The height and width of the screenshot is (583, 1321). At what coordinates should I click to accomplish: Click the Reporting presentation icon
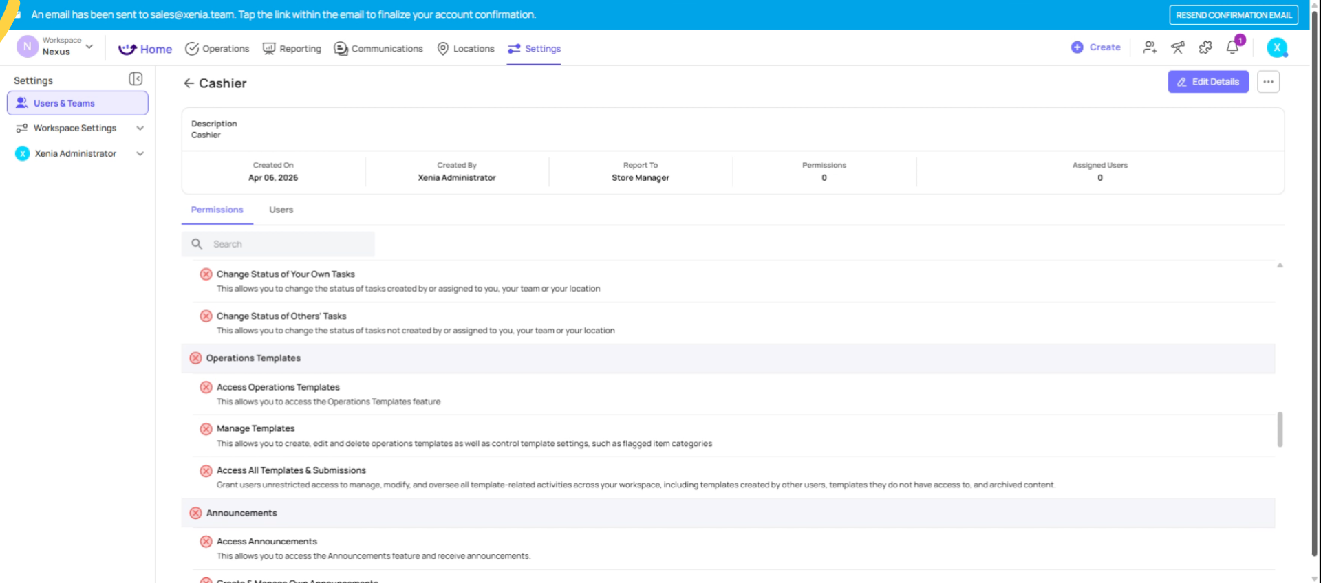tap(269, 49)
